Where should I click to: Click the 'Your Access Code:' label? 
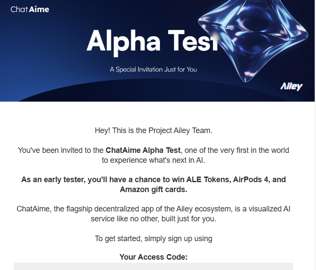(153, 257)
